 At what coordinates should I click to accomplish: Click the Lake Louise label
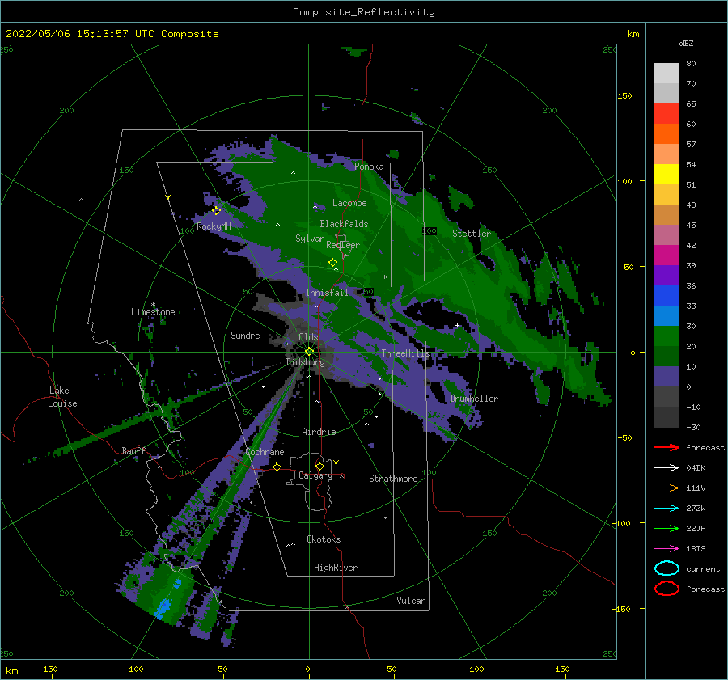click(62, 397)
